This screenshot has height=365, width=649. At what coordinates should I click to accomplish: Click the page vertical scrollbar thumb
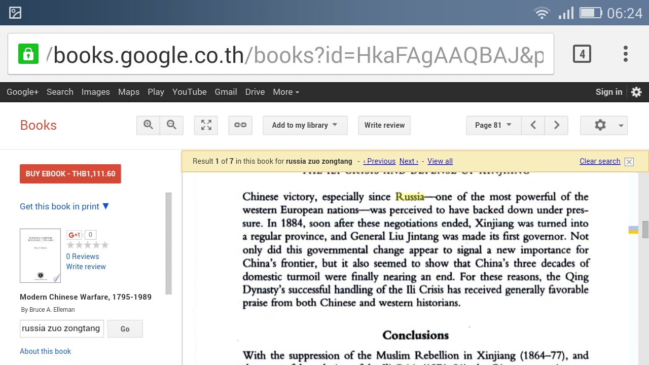(x=645, y=230)
